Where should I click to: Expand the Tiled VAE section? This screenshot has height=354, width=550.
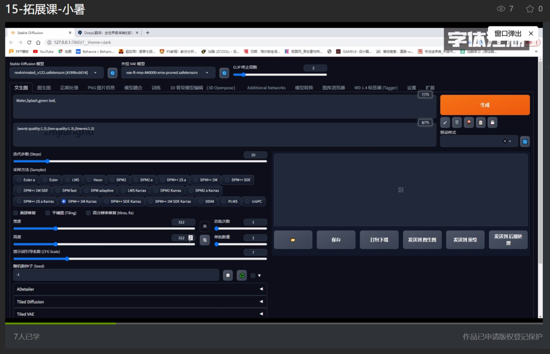coord(140,314)
